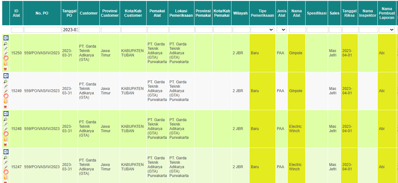Screen dimensions: 398x183
Task: Open the Word icon for row 15247
Action: click(x=6, y=152)
